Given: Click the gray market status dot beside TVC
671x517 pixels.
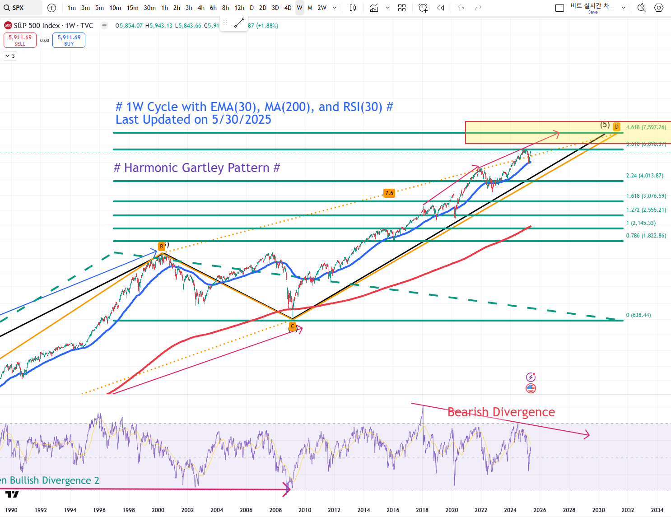Looking at the screenshot, I should 104,25.
